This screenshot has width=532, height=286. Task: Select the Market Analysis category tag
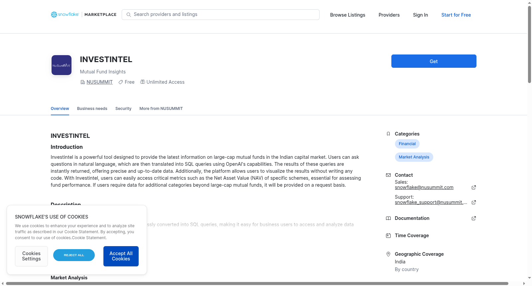coord(414,157)
